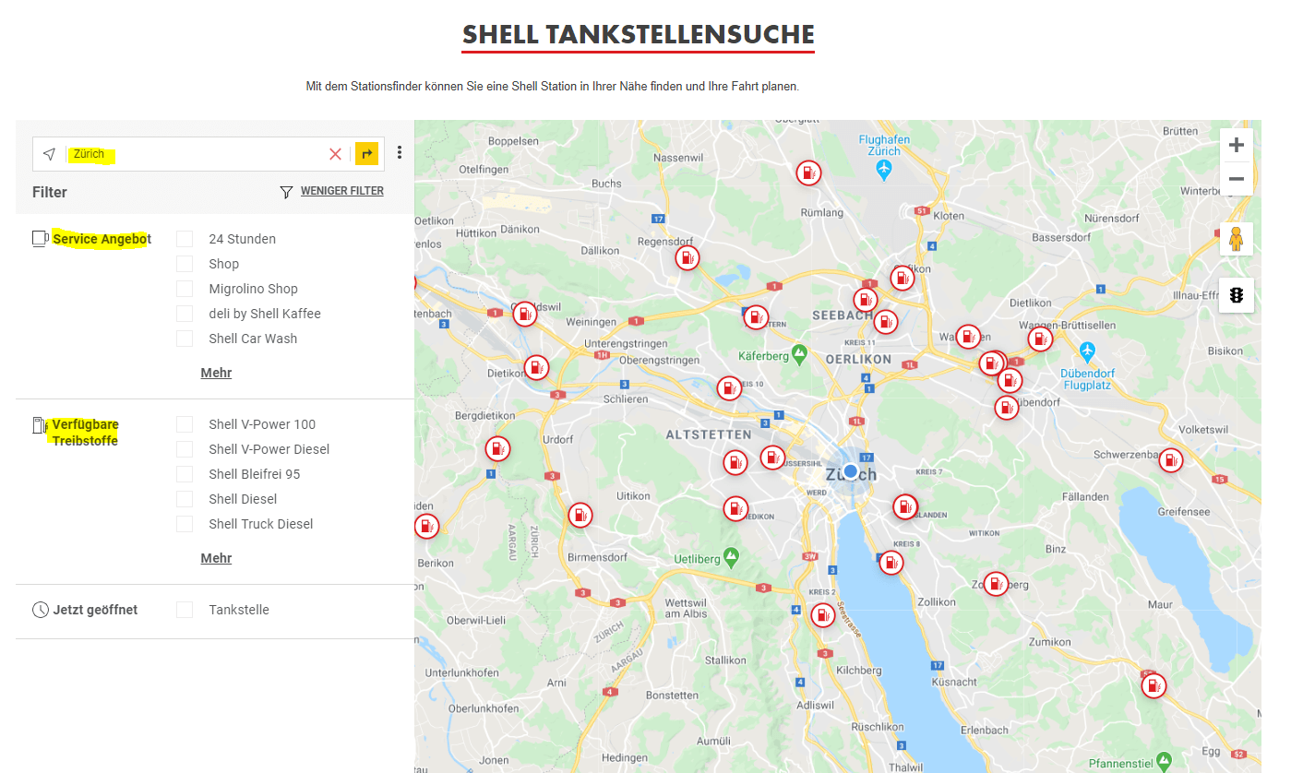Click the Shell station marker near Kilchberg
The height and width of the screenshot is (773, 1315).
pyautogui.click(x=822, y=614)
